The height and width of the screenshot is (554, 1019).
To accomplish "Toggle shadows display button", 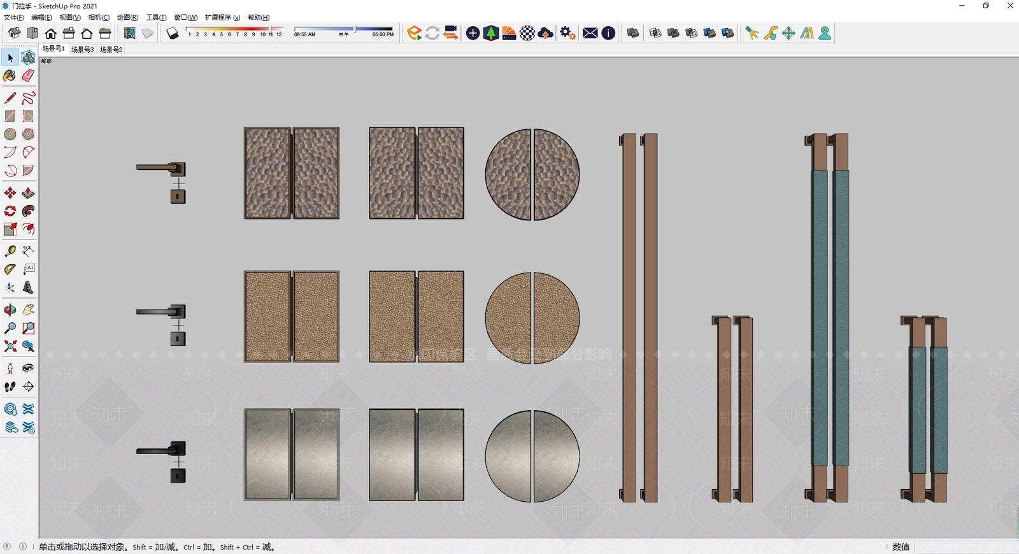I will tap(173, 33).
